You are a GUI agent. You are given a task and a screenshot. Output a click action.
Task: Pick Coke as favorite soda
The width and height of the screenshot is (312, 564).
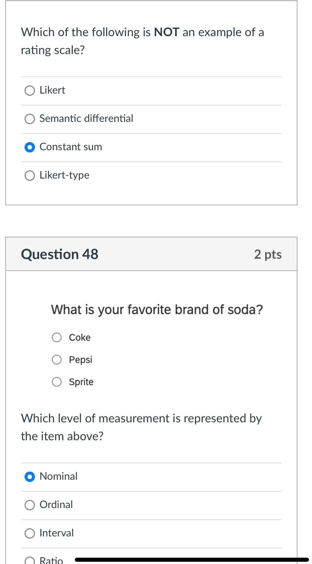56,337
